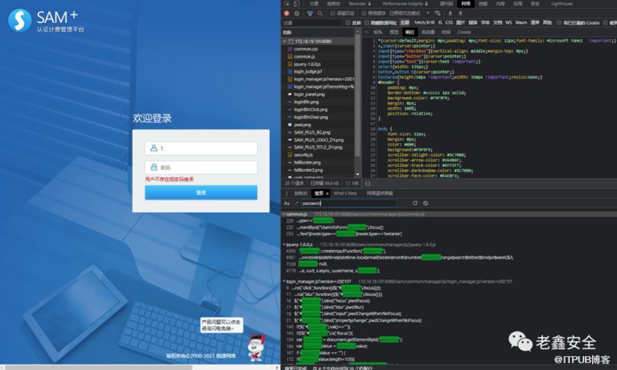Screen dimensions: 617x370
Task: Select security.js in the request list
Action: [303, 155]
